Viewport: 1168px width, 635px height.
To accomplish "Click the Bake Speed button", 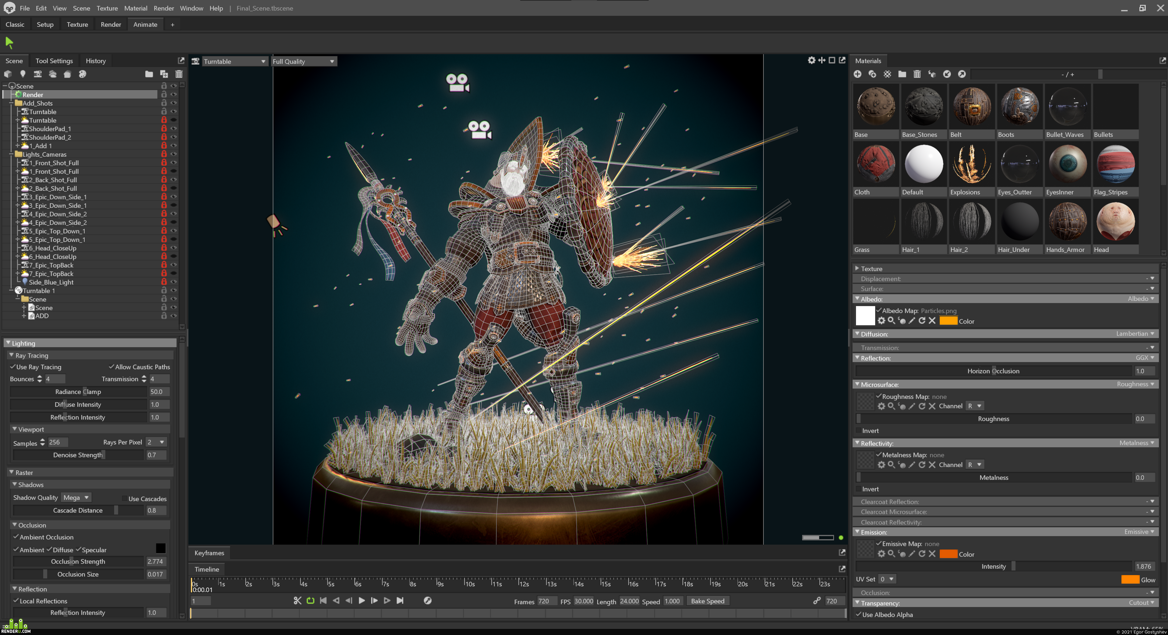I will pos(707,601).
